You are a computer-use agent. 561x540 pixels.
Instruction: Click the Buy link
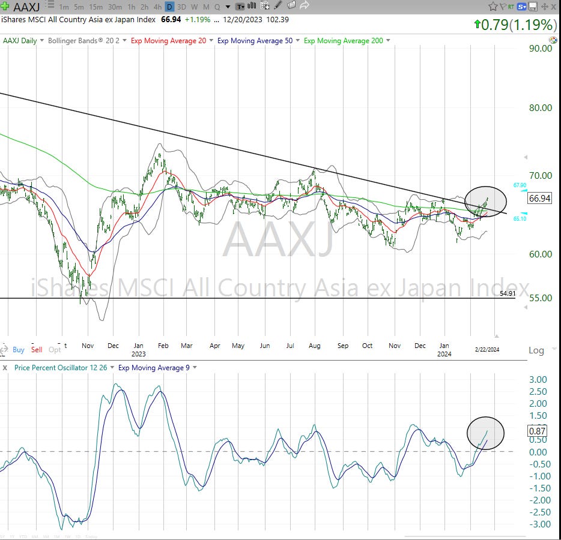pyautogui.click(x=18, y=350)
